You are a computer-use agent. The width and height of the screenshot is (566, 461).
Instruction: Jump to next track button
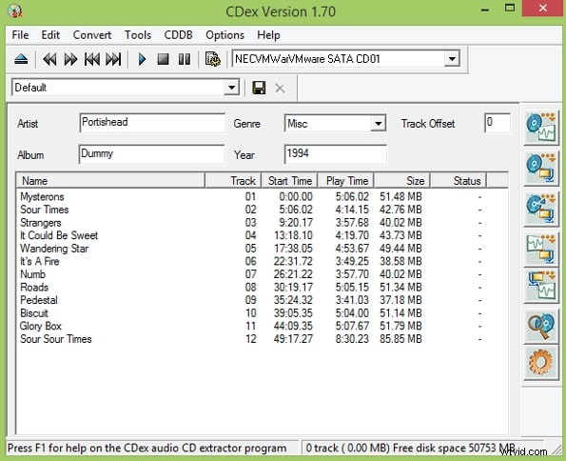pyautogui.click(x=113, y=59)
